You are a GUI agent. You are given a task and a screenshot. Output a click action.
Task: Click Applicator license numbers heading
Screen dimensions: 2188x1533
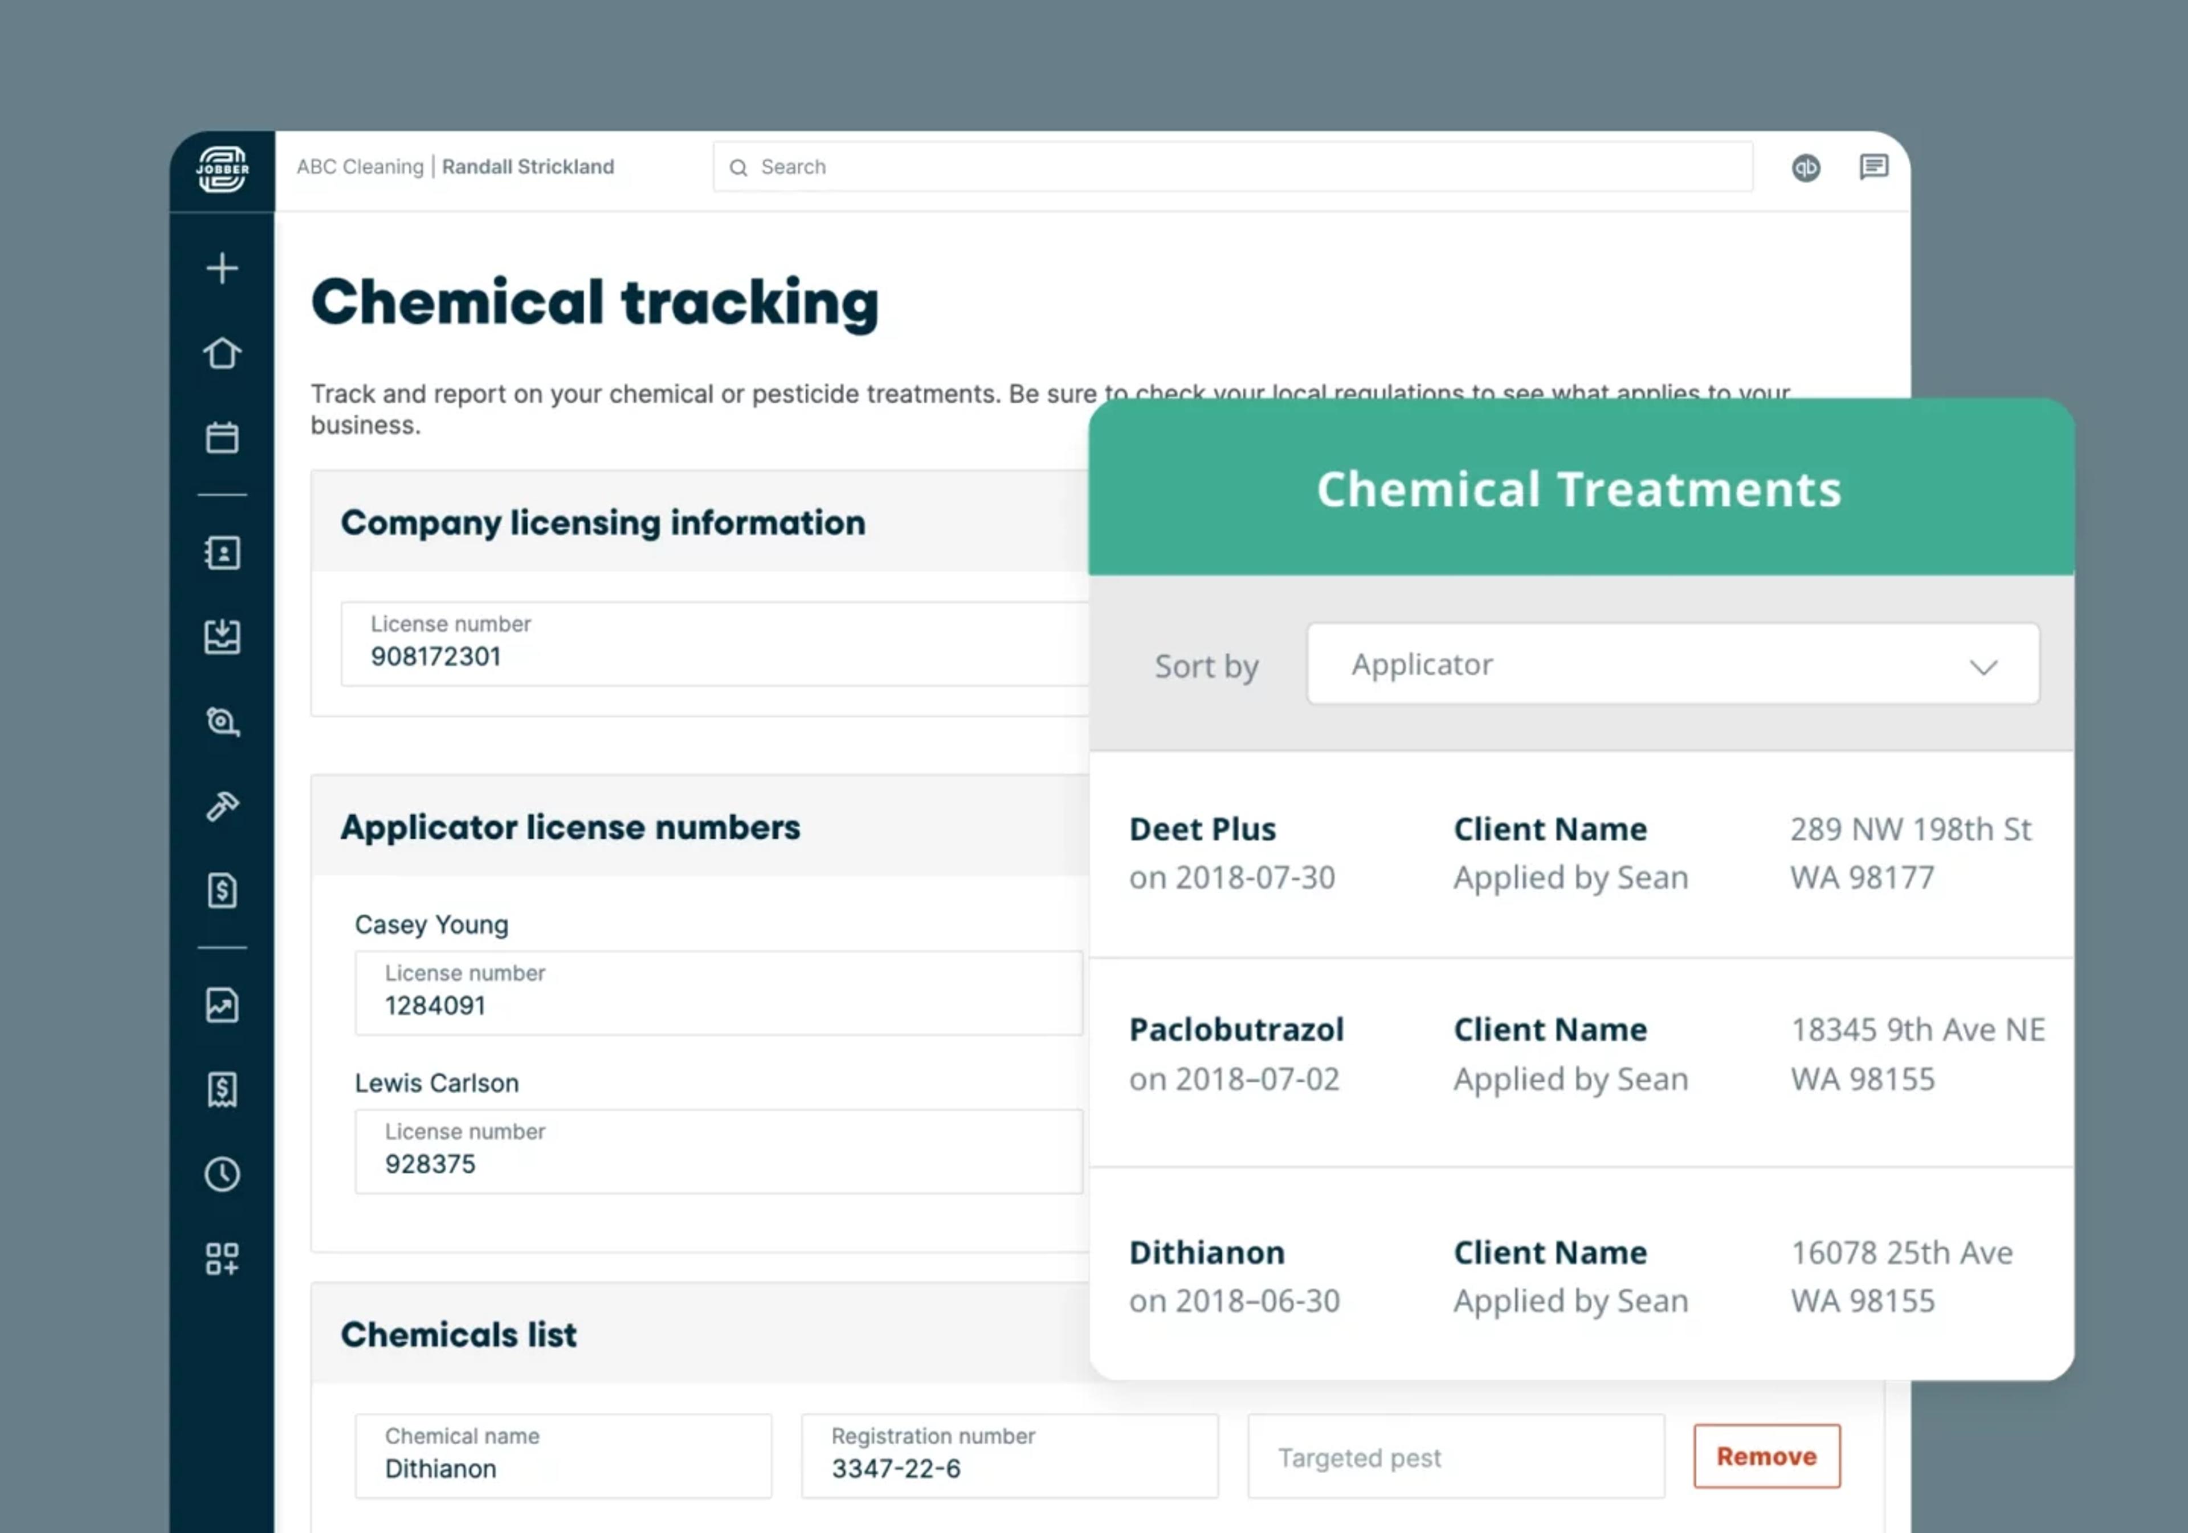tap(570, 827)
